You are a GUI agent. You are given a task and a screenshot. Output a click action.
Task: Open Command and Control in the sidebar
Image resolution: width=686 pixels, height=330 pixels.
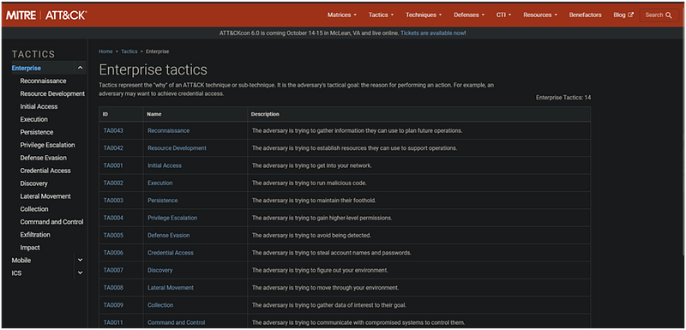click(51, 222)
